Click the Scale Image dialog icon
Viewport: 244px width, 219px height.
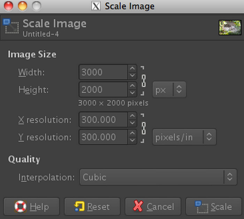point(10,27)
